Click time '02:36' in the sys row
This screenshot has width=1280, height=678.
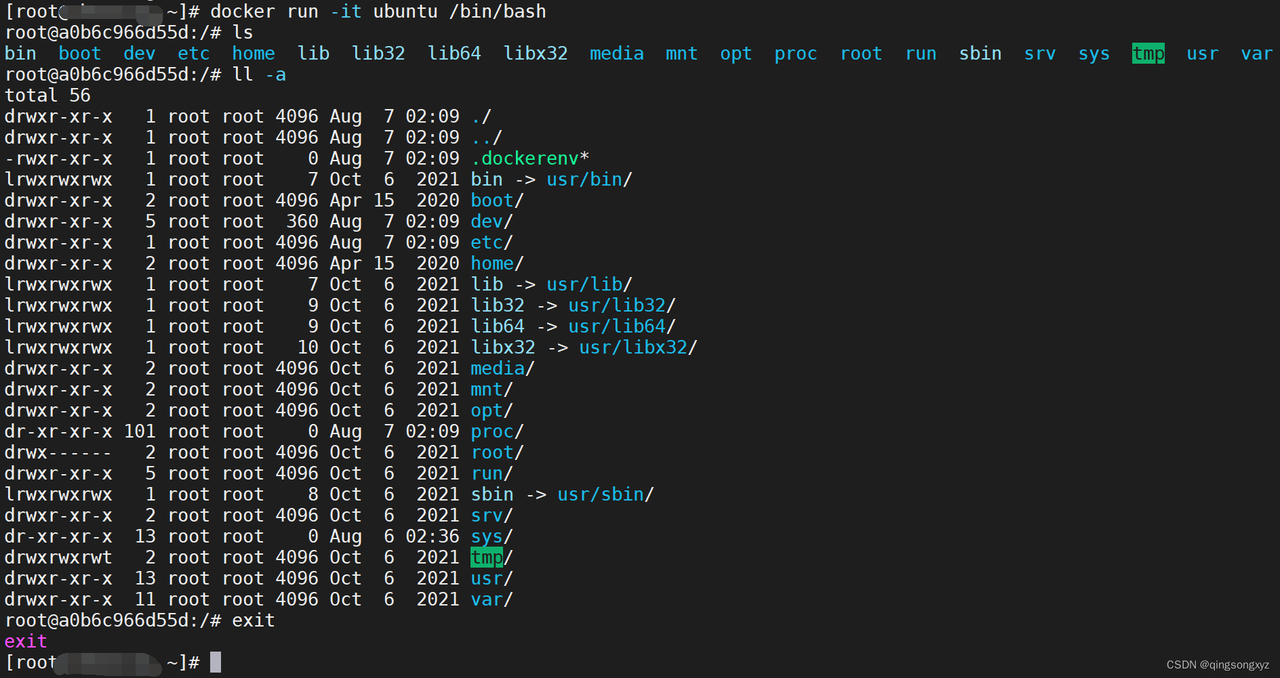(x=433, y=536)
